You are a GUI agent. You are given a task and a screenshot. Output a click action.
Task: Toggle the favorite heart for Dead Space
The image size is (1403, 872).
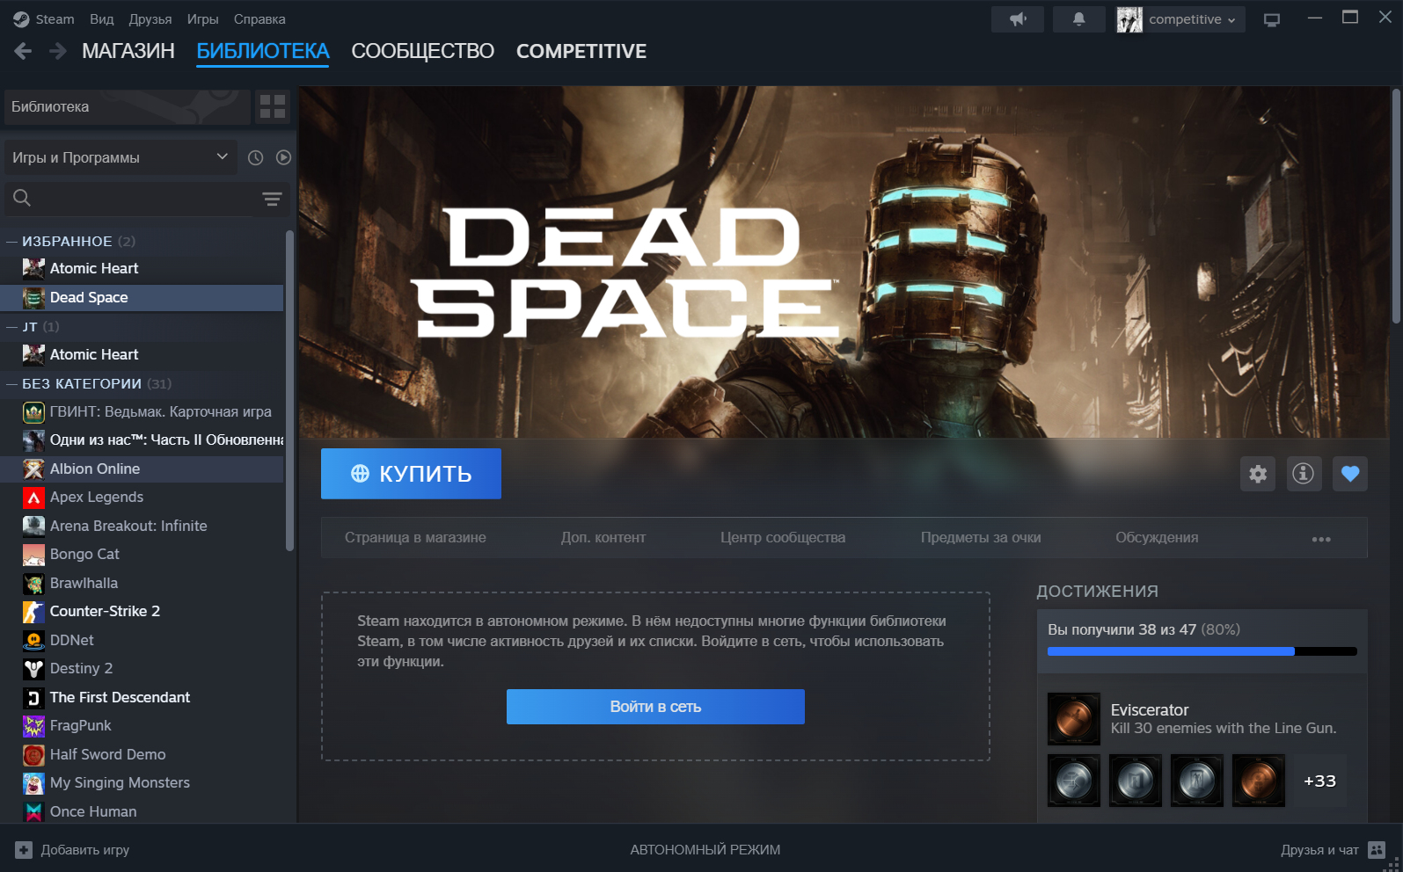click(1349, 475)
